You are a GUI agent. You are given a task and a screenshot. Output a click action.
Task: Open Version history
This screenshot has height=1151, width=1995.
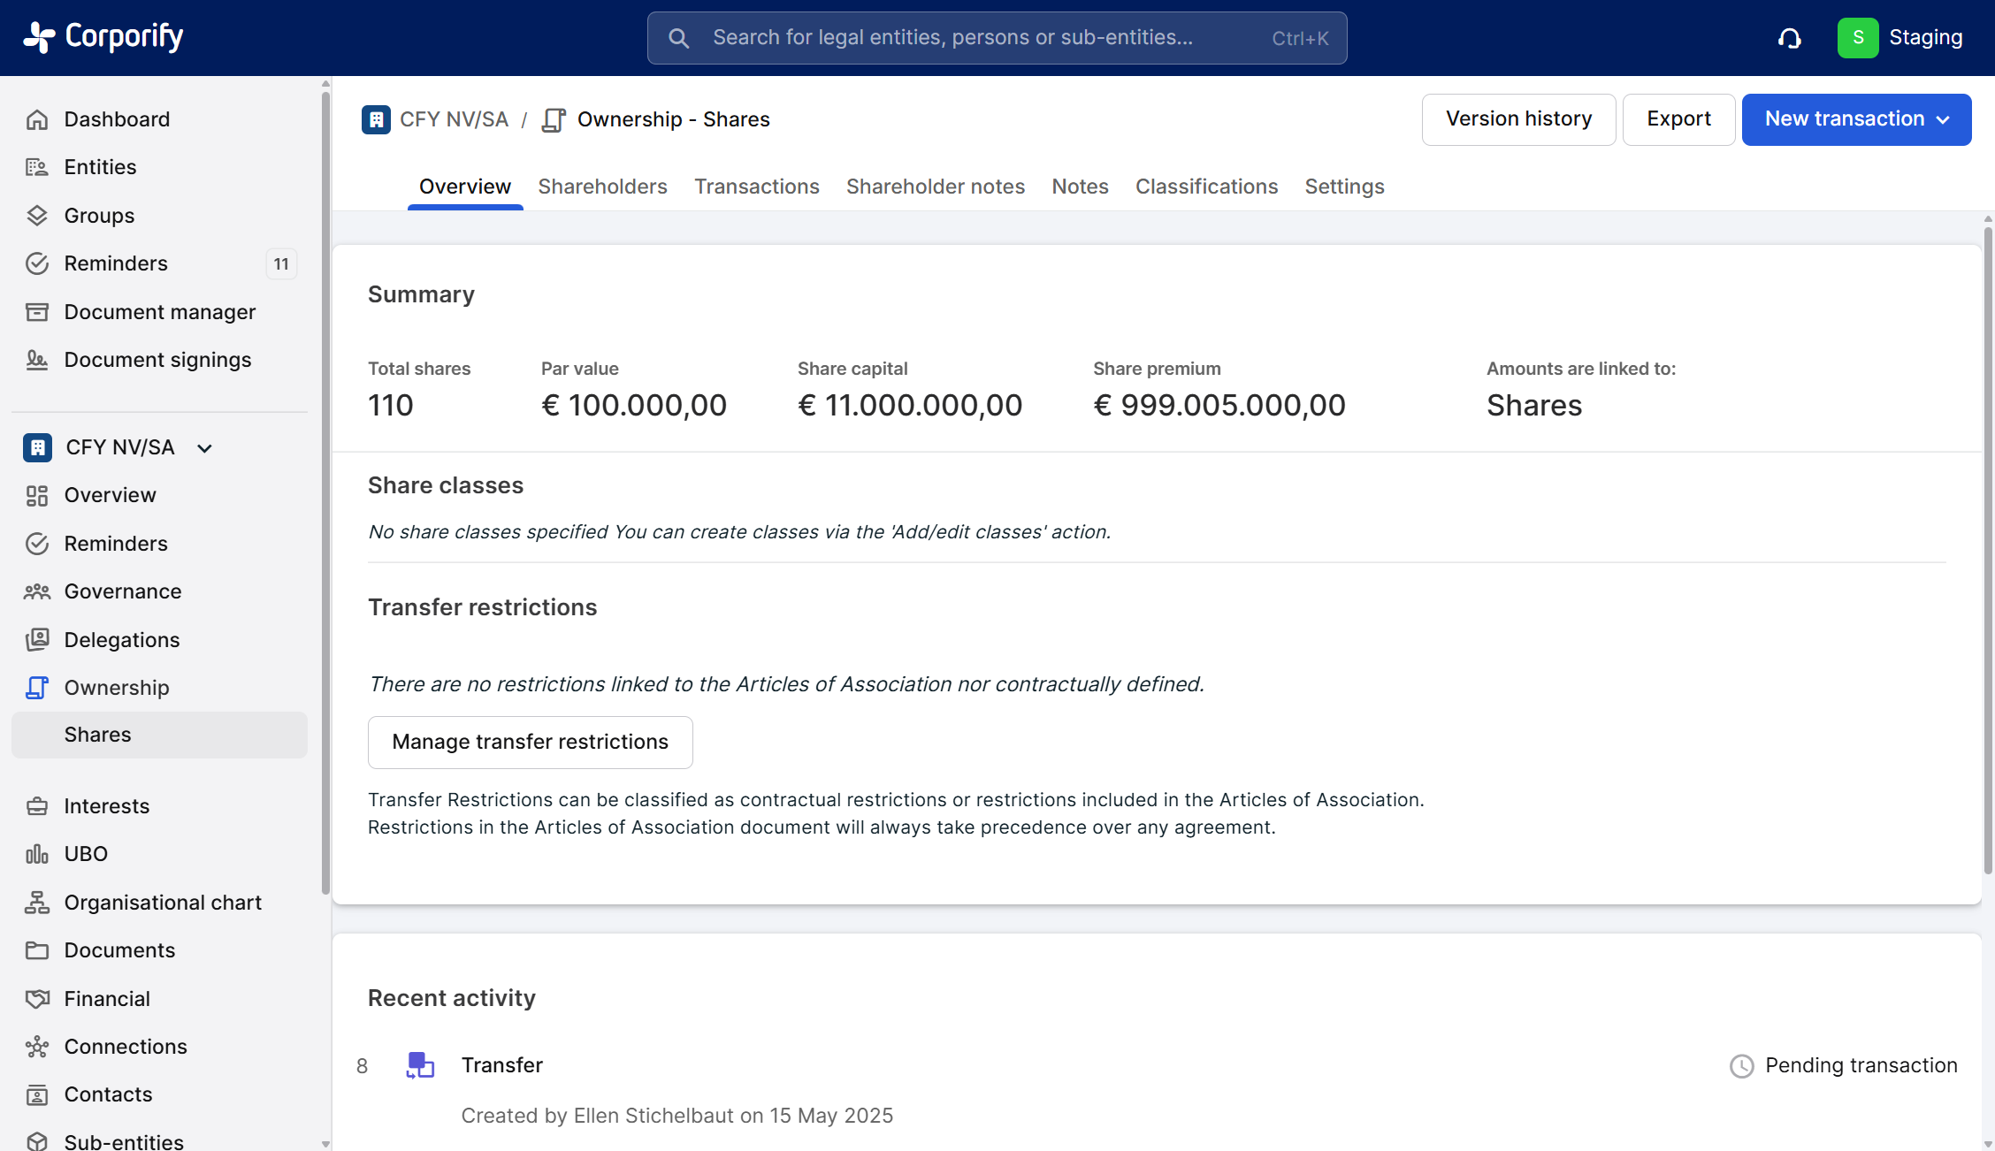(1517, 119)
